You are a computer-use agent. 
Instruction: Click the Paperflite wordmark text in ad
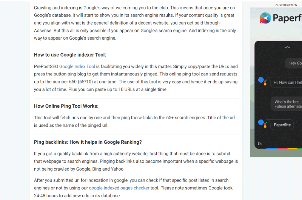click(287, 18)
